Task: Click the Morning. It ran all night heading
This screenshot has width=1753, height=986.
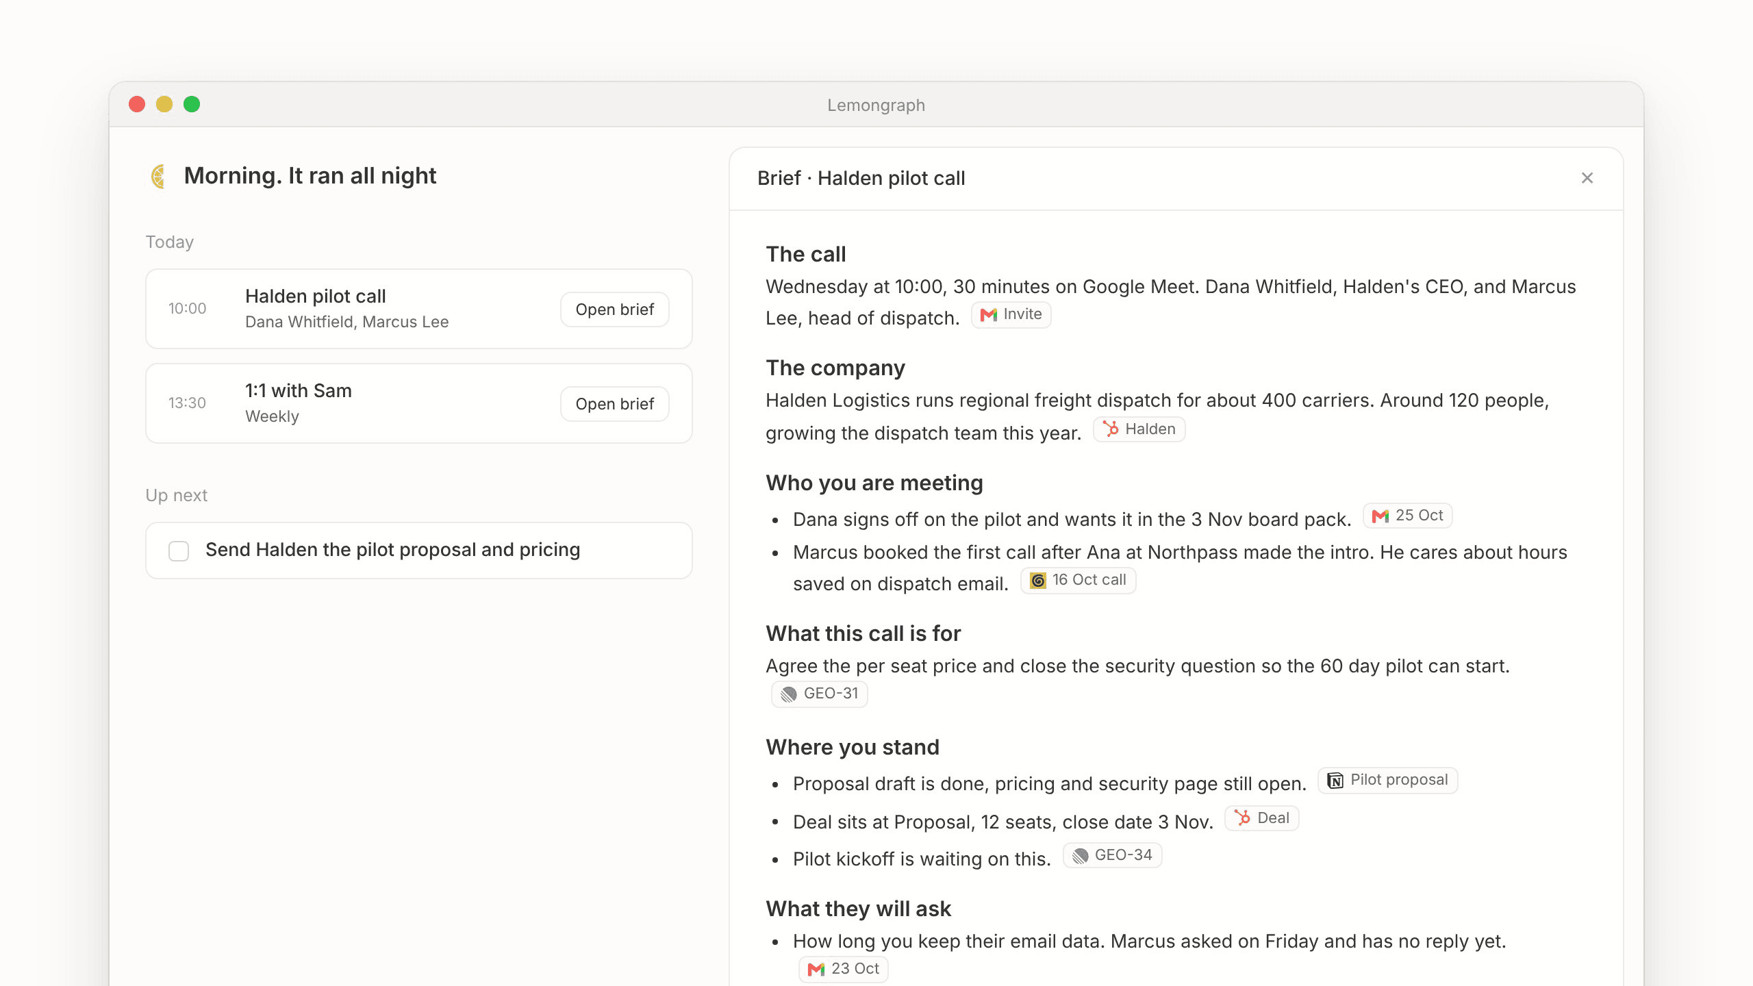Action: click(310, 176)
